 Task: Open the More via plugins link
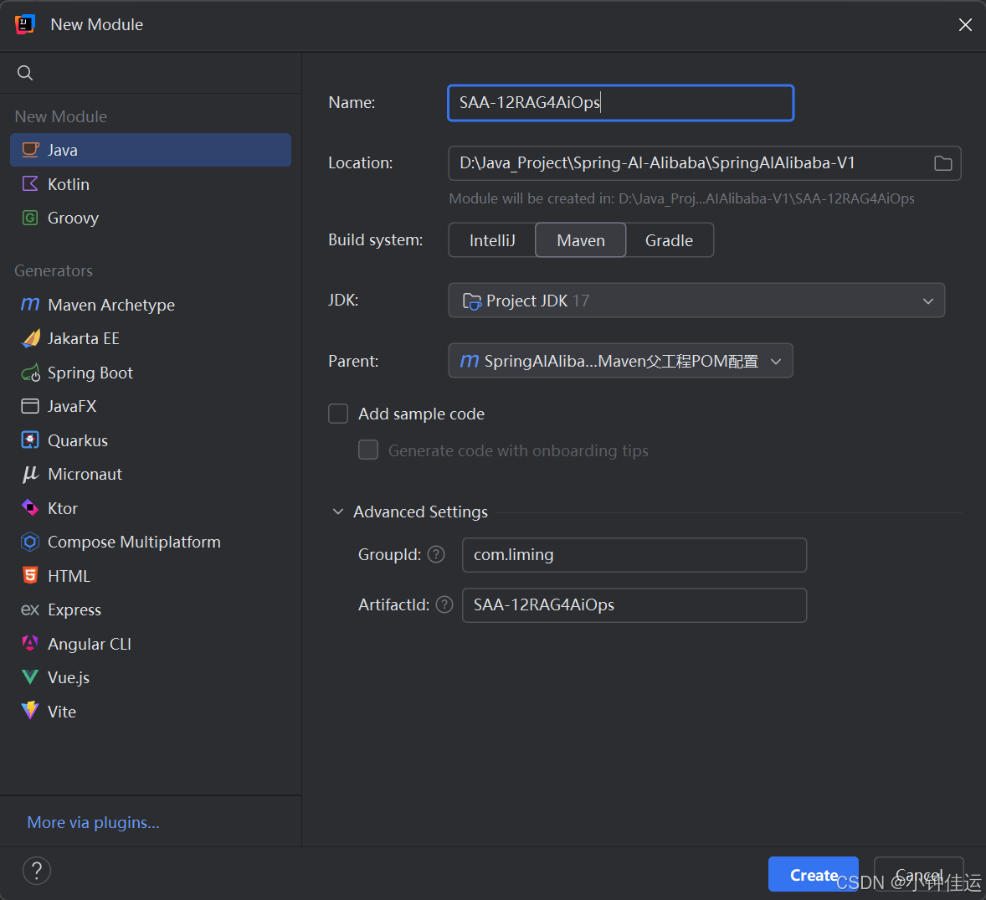pyautogui.click(x=93, y=823)
